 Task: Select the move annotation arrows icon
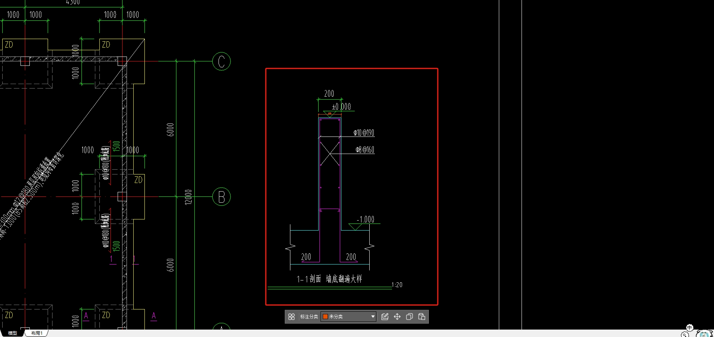click(x=397, y=317)
